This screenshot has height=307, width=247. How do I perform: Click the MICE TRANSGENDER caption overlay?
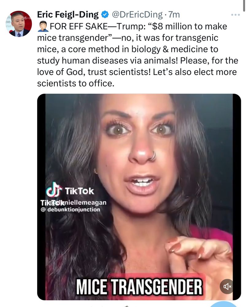[x=139, y=287]
